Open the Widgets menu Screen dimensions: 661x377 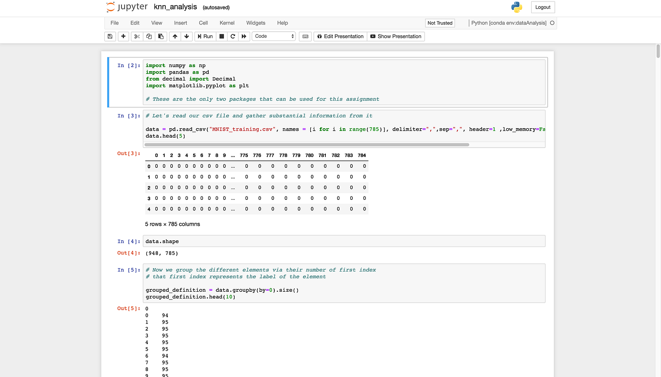click(x=255, y=23)
